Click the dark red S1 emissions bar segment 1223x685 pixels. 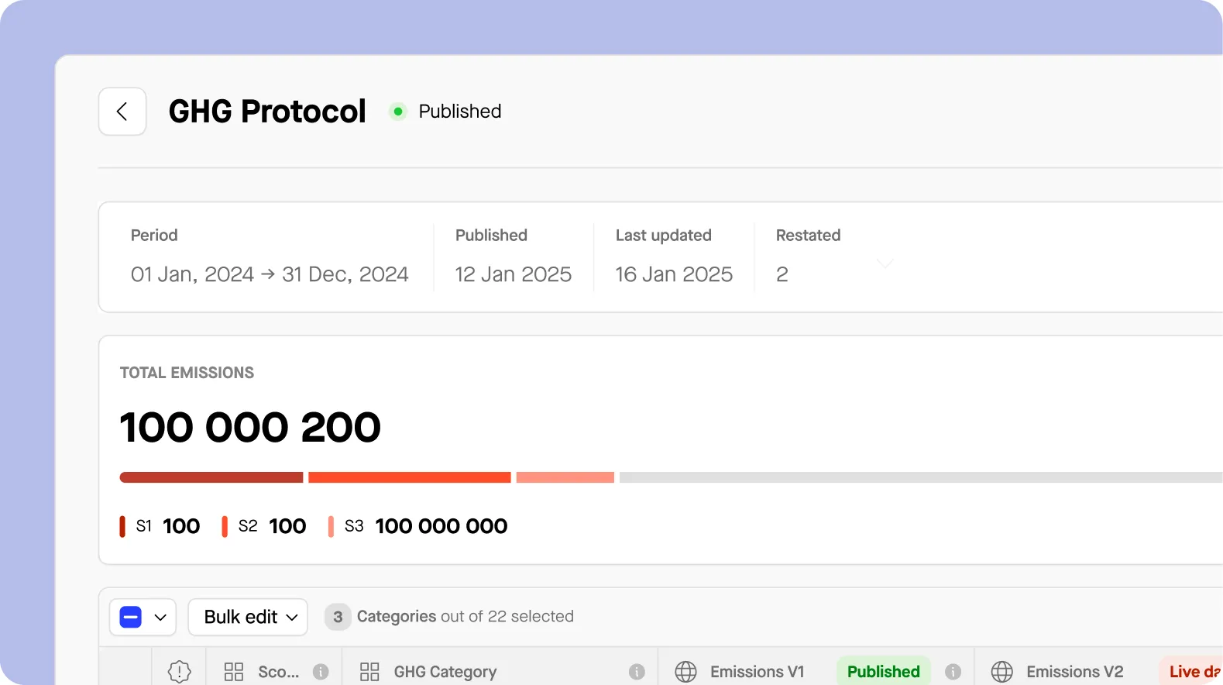(x=211, y=477)
